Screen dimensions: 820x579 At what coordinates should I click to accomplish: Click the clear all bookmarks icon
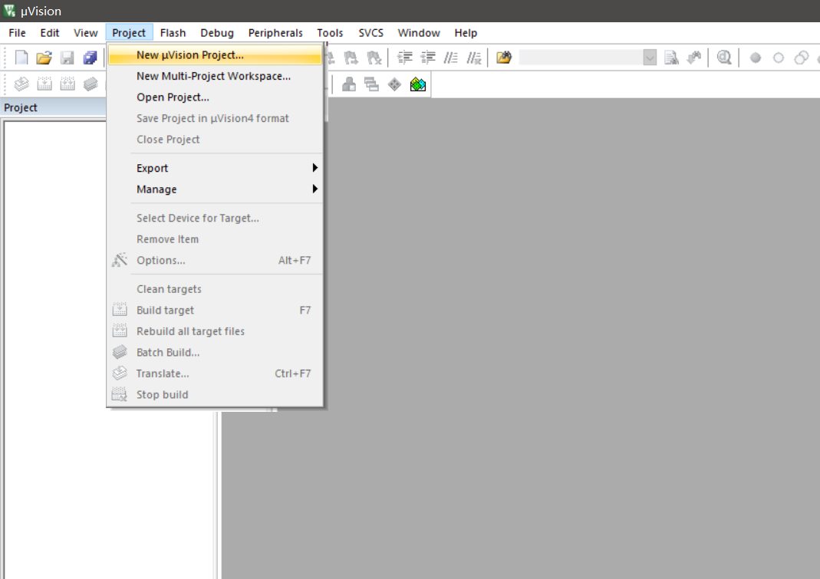pyautogui.click(x=374, y=58)
